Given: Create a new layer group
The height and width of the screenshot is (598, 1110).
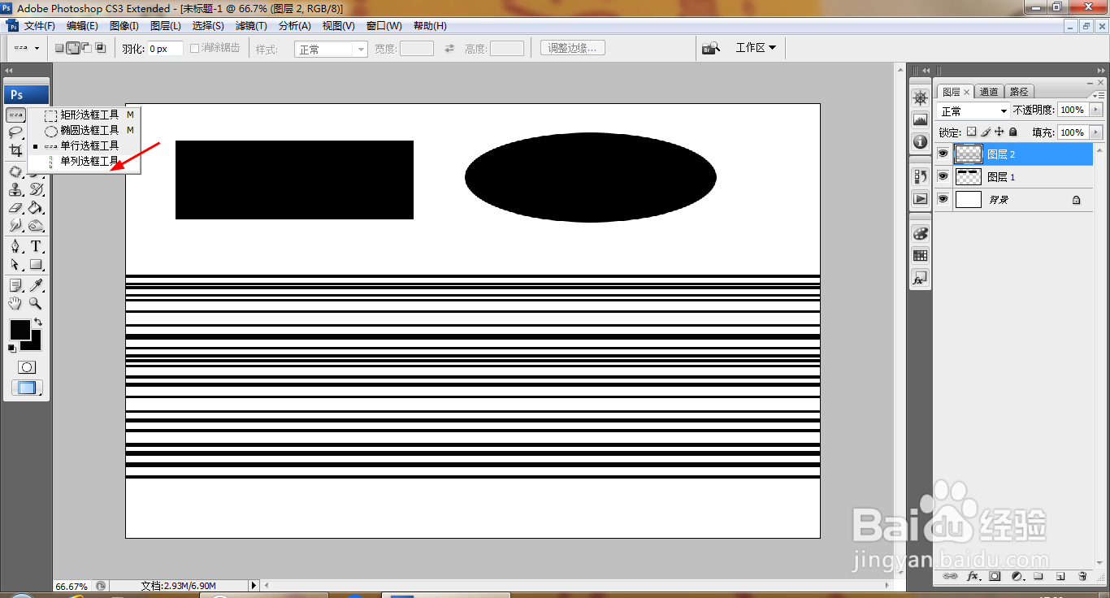Looking at the screenshot, I should click(1038, 576).
